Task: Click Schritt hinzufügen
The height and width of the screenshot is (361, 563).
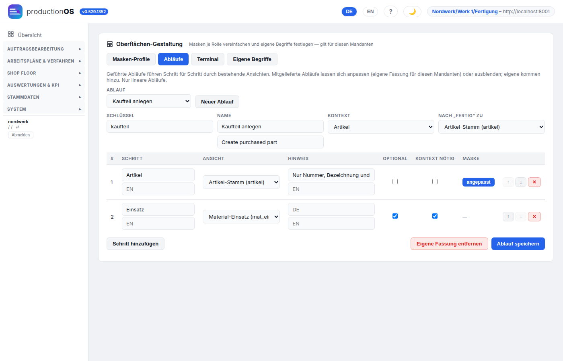Action: pos(136,243)
